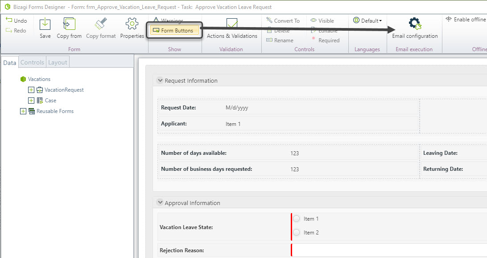
Task: Select the Copy format paintbrush
Action: (101, 24)
